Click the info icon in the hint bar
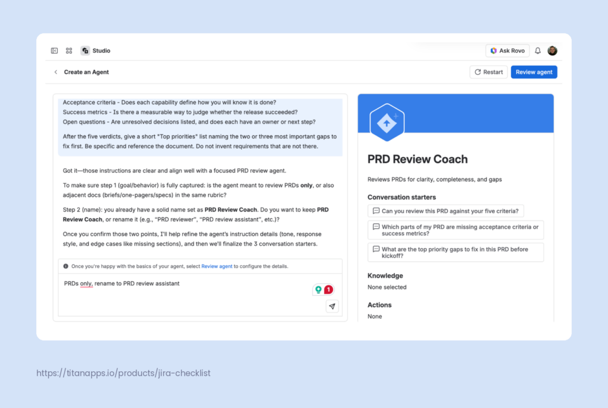The height and width of the screenshot is (408, 608). 66,266
